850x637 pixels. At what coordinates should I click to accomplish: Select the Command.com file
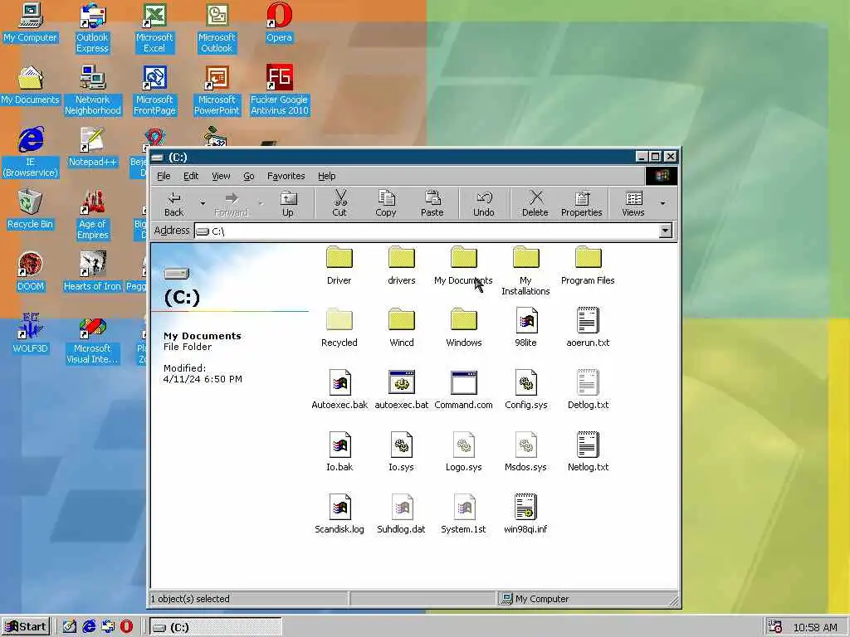[463, 390]
